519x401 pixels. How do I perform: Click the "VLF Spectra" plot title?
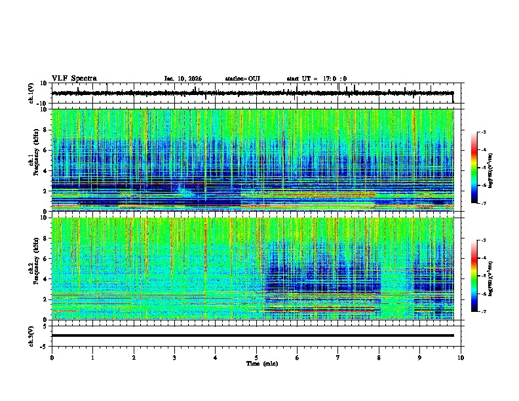click(x=74, y=79)
